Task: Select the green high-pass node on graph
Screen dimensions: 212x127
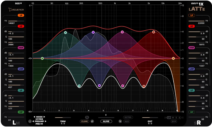Action: tap(42, 58)
